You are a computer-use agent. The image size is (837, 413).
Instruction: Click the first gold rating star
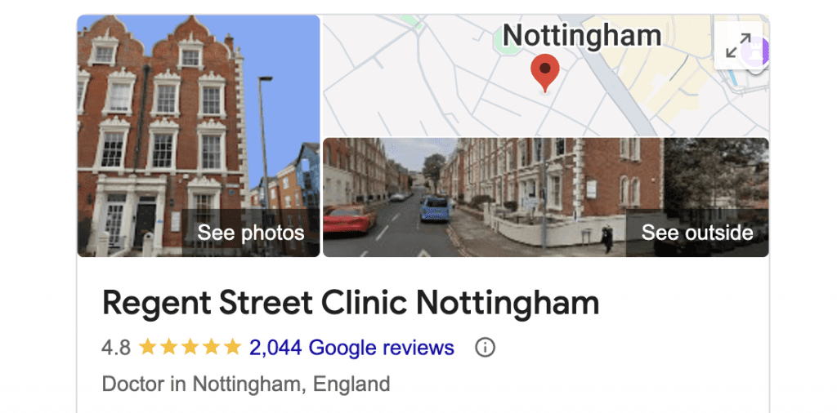(147, 348)
